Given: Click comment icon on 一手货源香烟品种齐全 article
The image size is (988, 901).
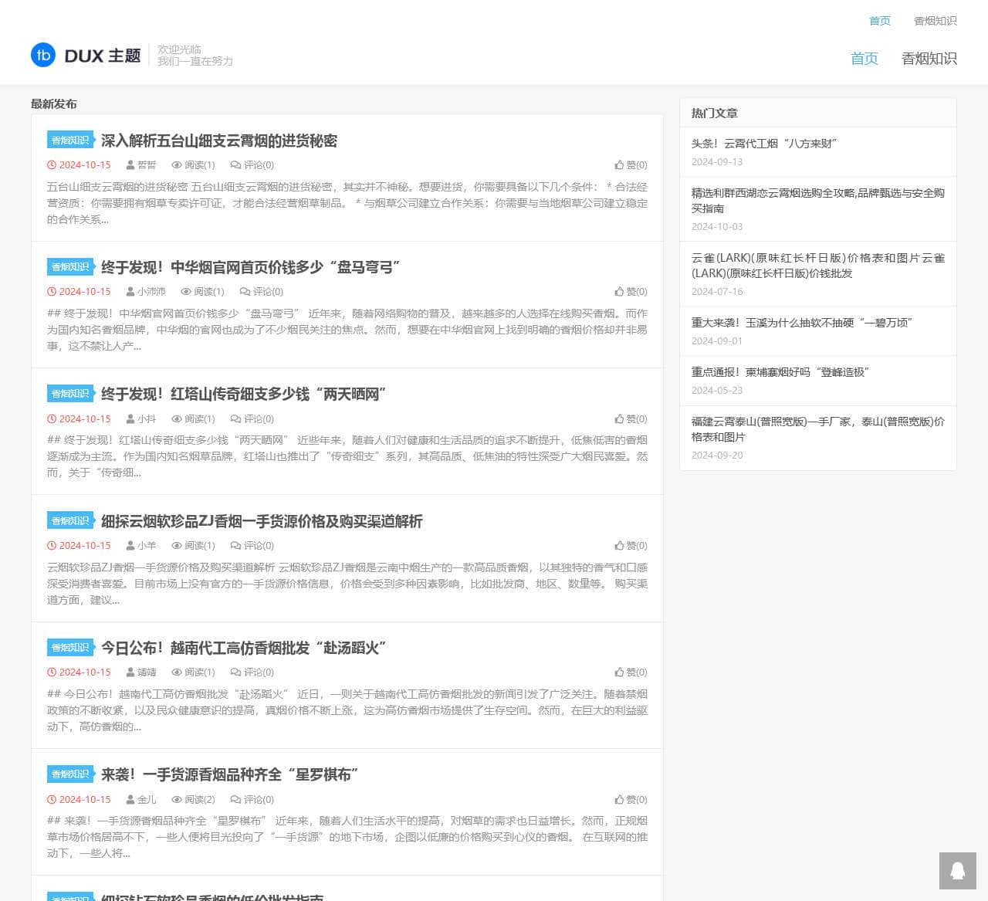Looking at the screenshot, I should point(235,800).
